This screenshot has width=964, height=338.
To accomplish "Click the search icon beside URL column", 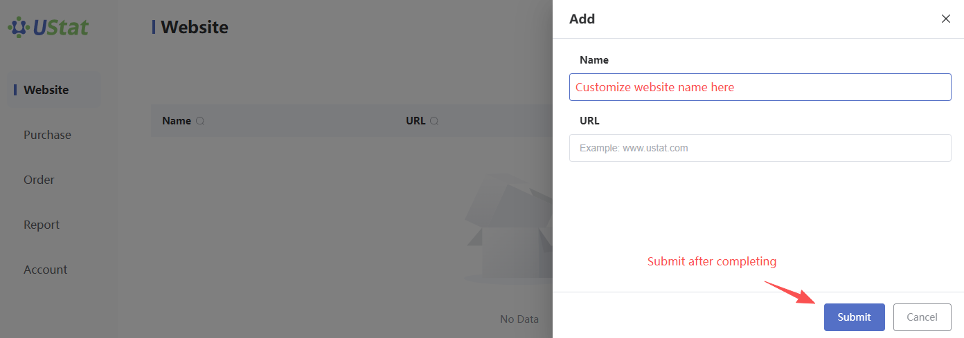I will (434, 121).
